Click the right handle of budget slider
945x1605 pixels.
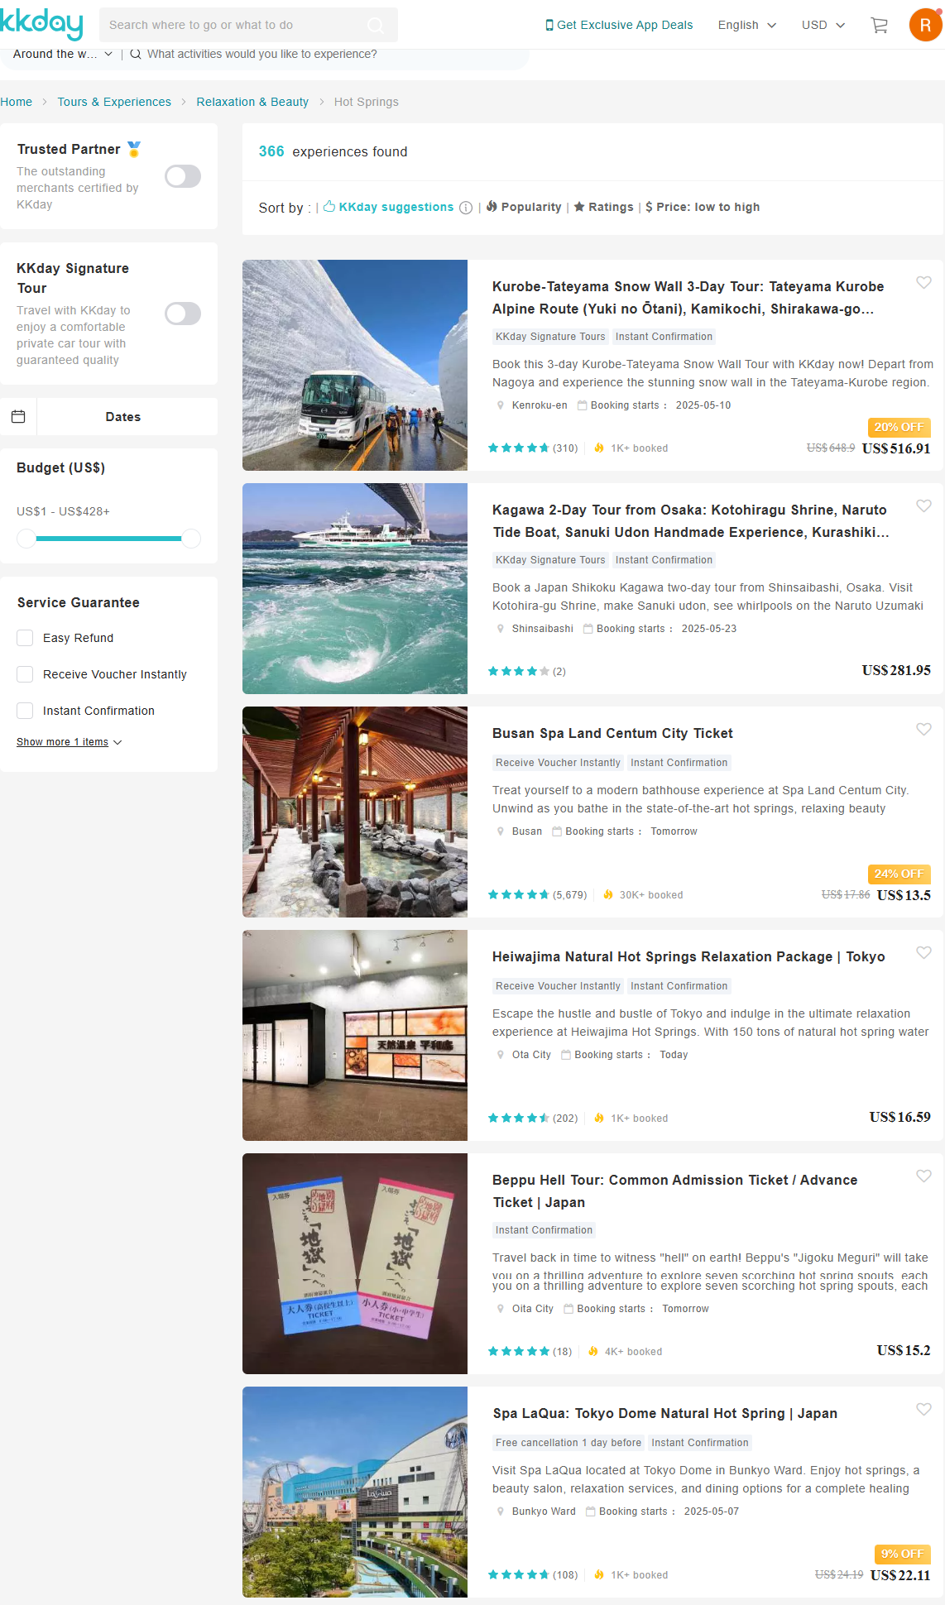[x=191, y=539]
